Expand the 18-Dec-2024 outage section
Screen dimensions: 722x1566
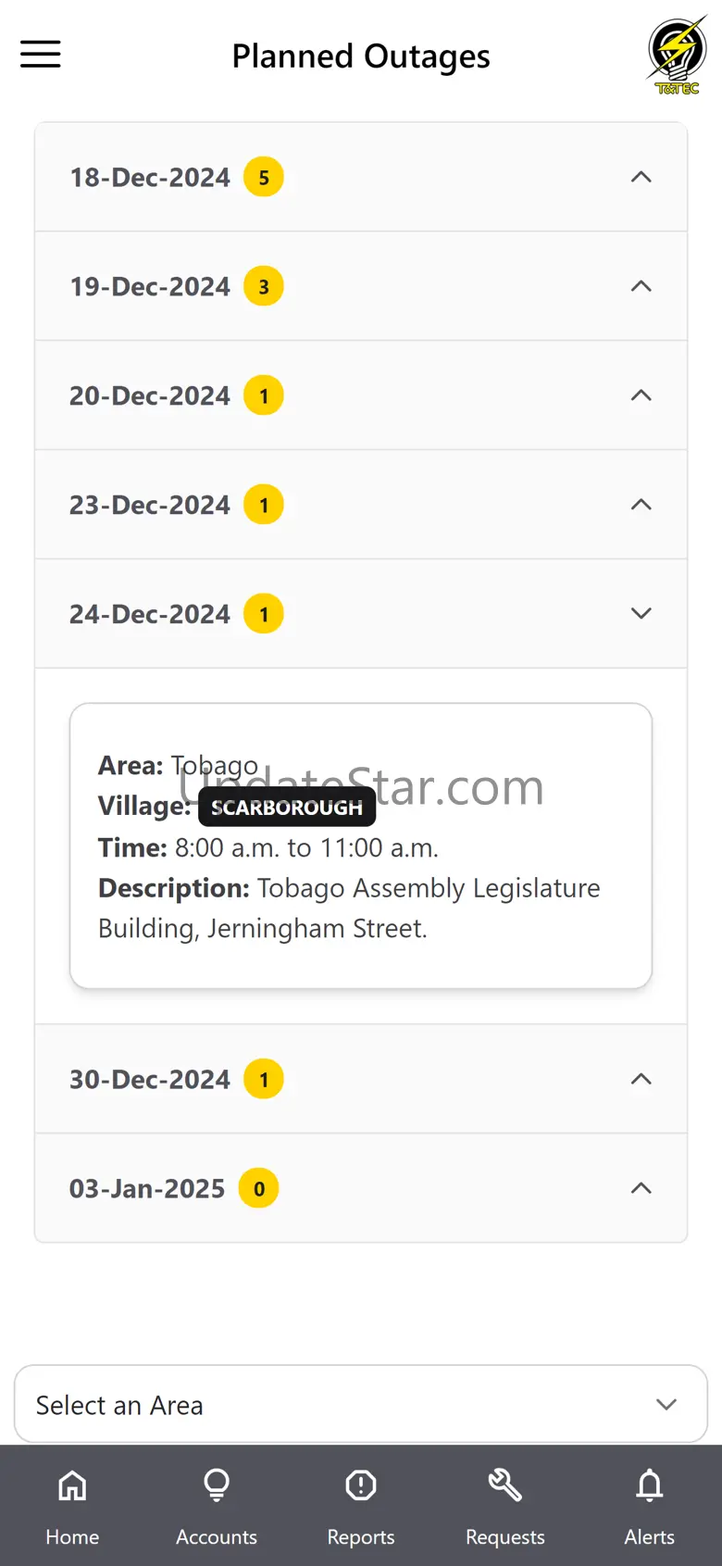point(361,177)
